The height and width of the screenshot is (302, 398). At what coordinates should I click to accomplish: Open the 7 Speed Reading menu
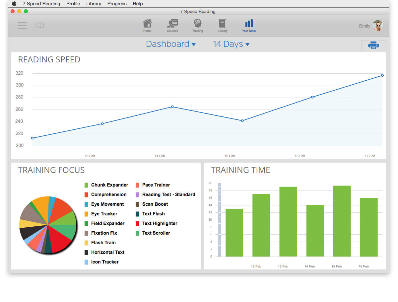(41, 4)
